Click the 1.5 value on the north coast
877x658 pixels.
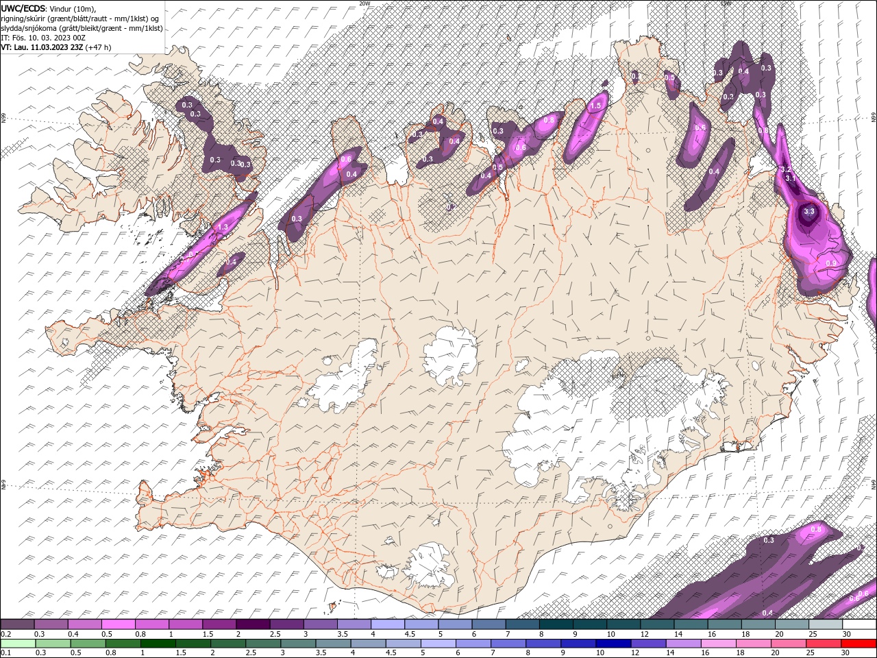[x=596, y=106]
